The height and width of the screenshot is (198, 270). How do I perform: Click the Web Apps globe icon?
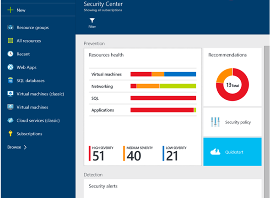[x=11, y=67]
